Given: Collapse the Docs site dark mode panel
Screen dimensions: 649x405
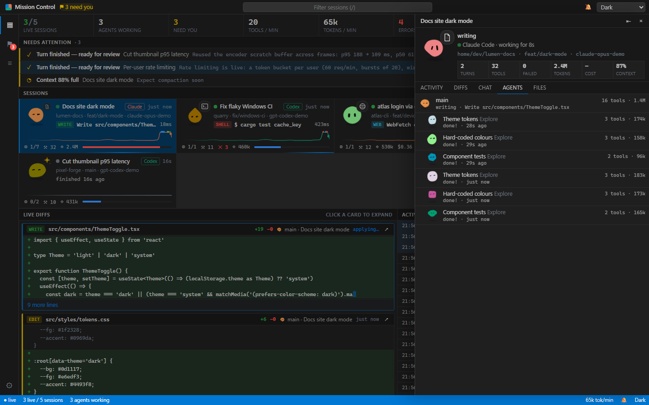Looking at the screenshot, I should (628, 21).
